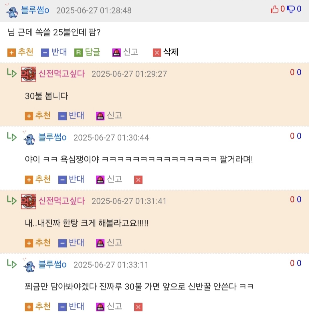The width and height of the screenshot is (309, 314).
Task: Delete the 욕심쟁이야 reply with red X
Action: tap(138, 180)
